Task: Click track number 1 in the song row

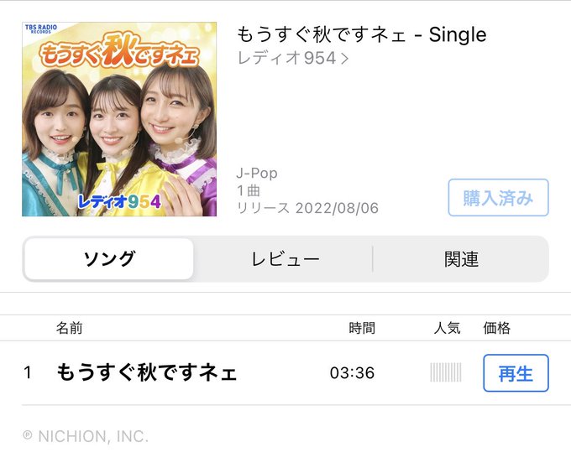Action: 28,372
